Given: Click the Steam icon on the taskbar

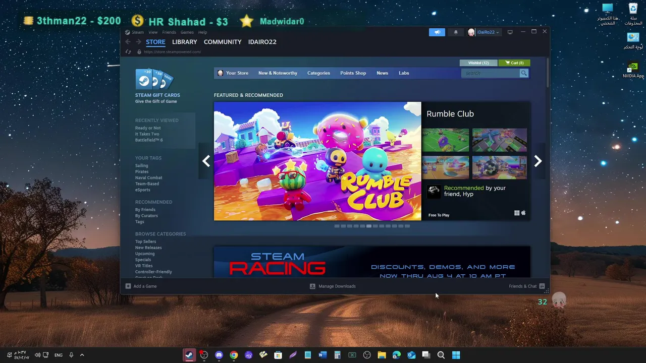Looking at the screenshot, I should 189,355.
